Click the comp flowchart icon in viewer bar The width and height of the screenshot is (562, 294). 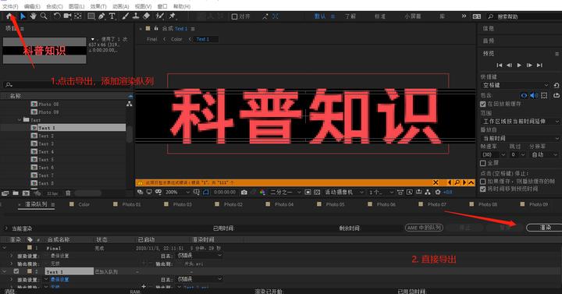click(x=428, y=193)
